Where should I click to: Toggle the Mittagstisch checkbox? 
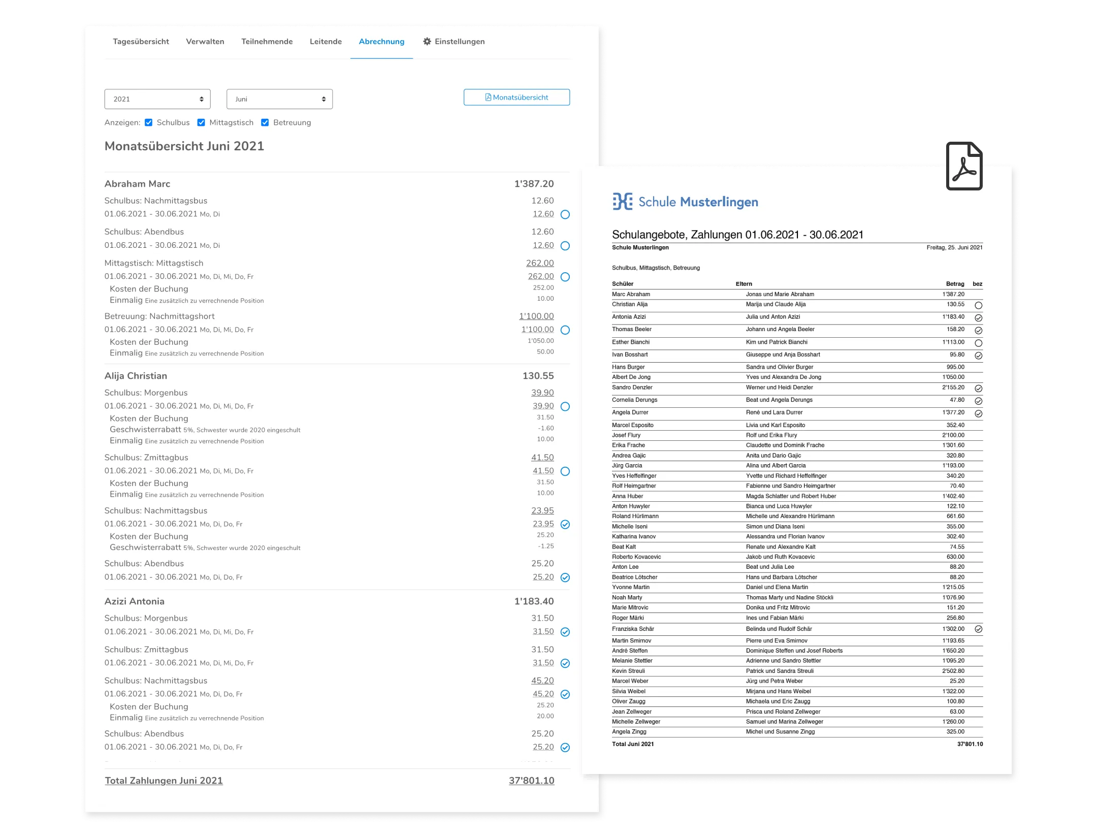pyautogui.click(x=201, y=122)
